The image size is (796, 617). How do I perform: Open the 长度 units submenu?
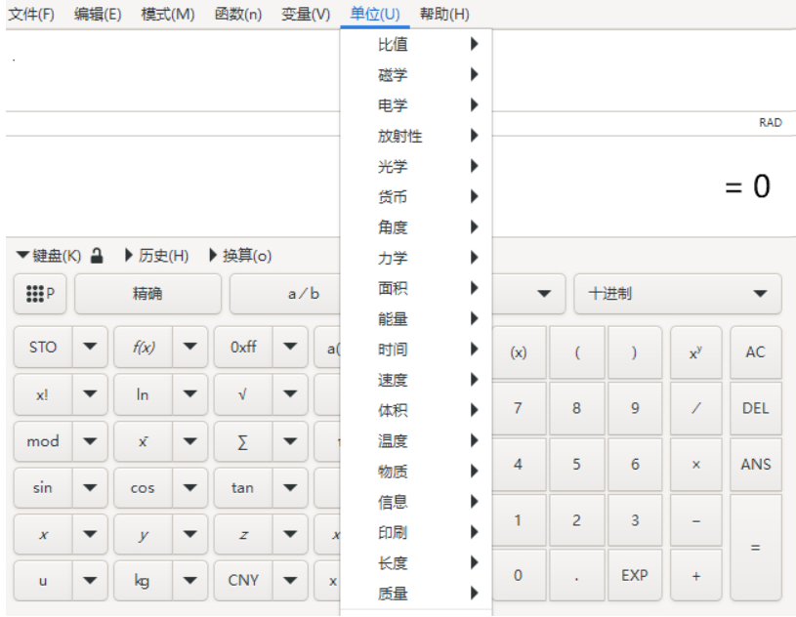(416, 562)
